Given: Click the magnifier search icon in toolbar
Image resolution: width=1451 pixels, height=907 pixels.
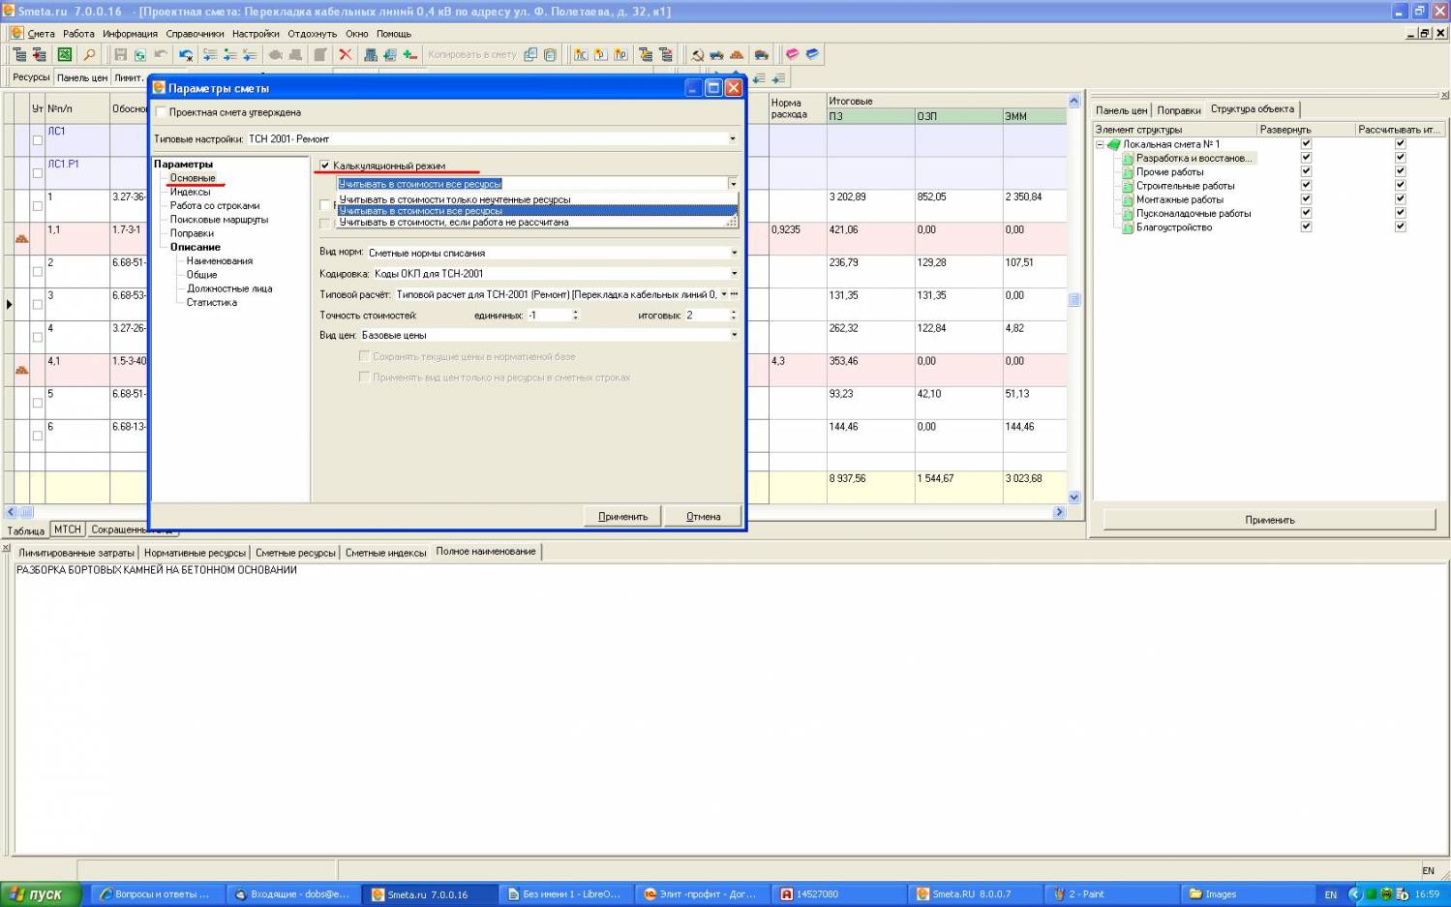Looking at the screenshot, I should coord(89,55).
